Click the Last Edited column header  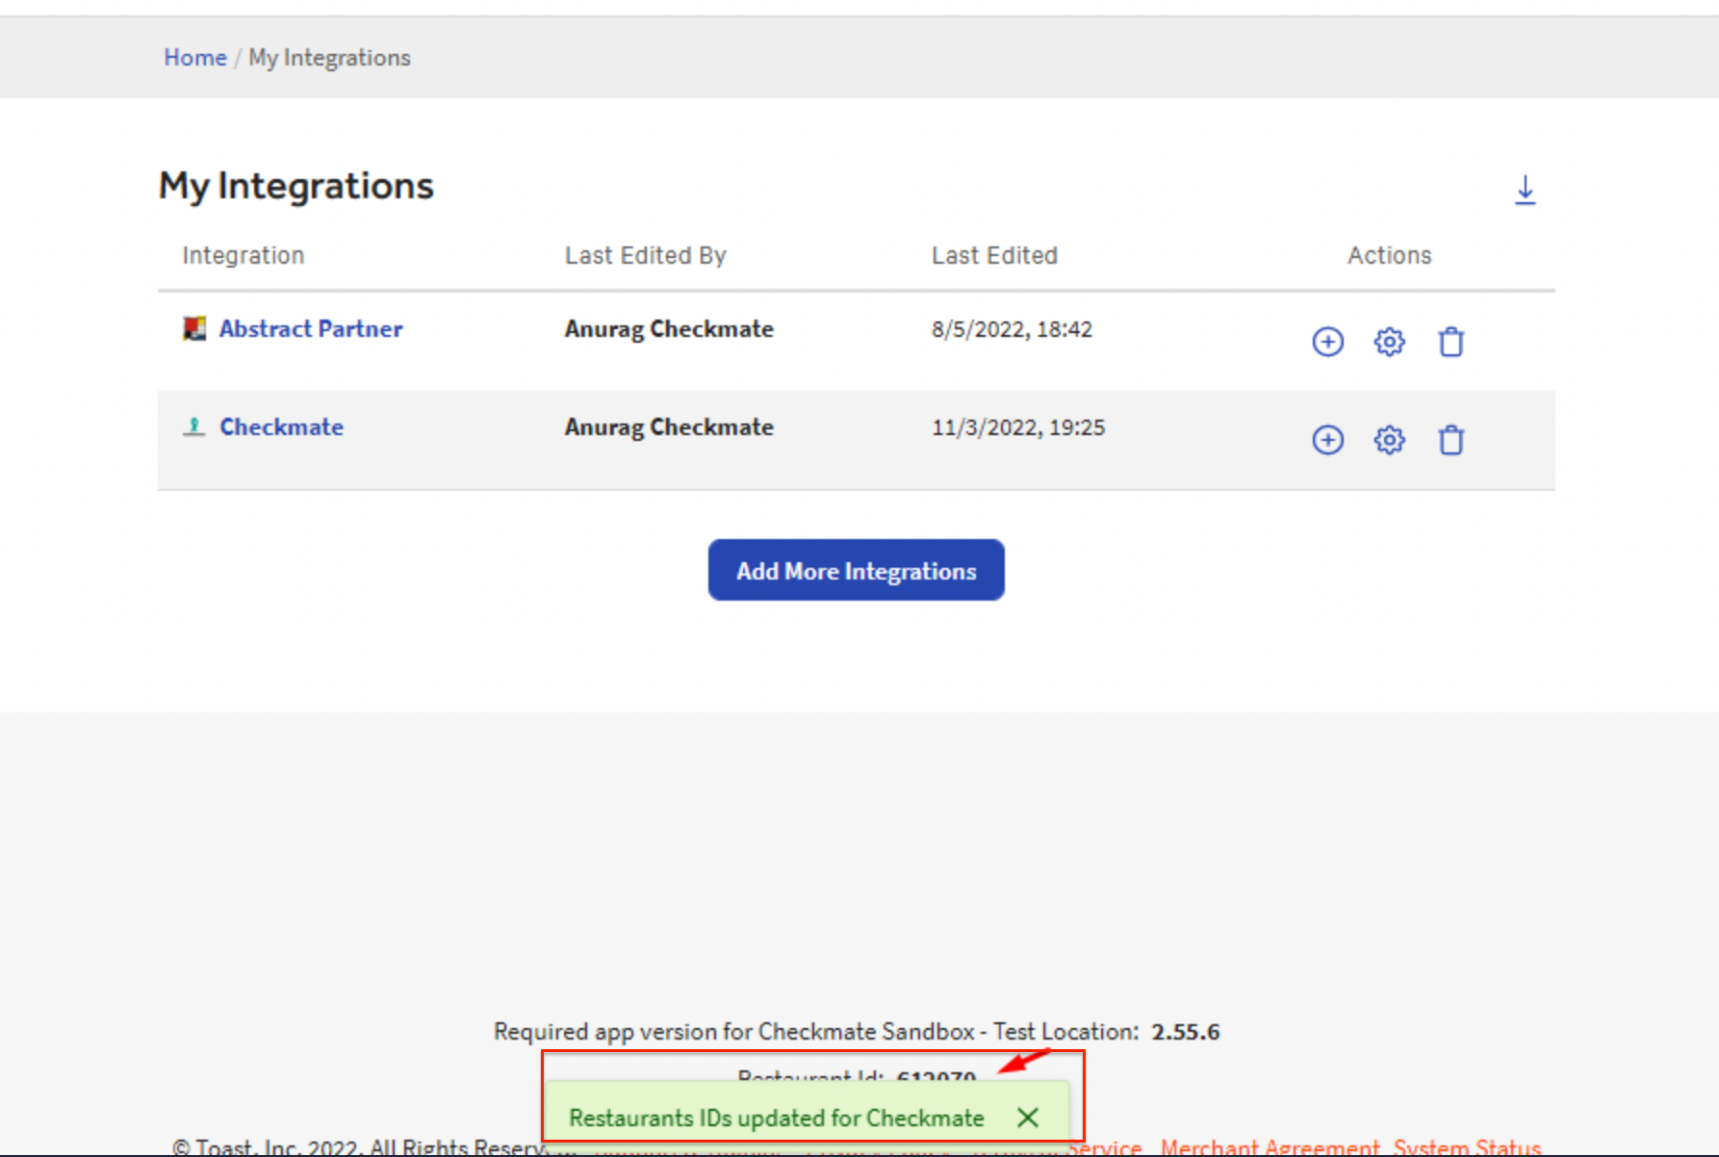pos(994,256)
